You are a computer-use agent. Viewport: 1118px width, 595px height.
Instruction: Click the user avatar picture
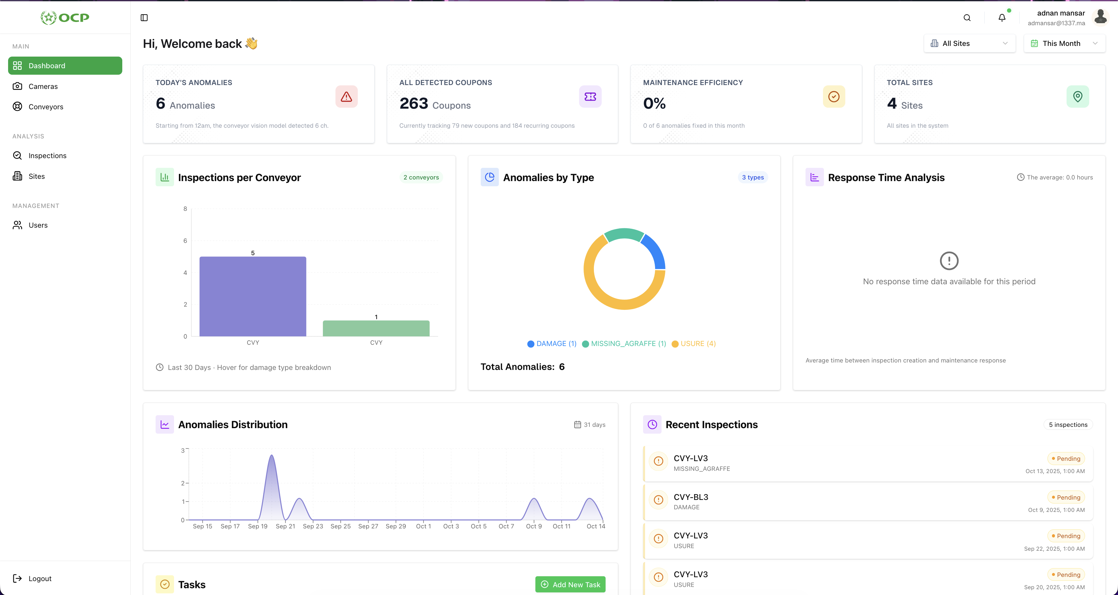[x=1100, y=17]
